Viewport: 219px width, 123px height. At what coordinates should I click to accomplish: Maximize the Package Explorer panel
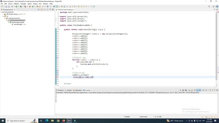pos(53,10)
